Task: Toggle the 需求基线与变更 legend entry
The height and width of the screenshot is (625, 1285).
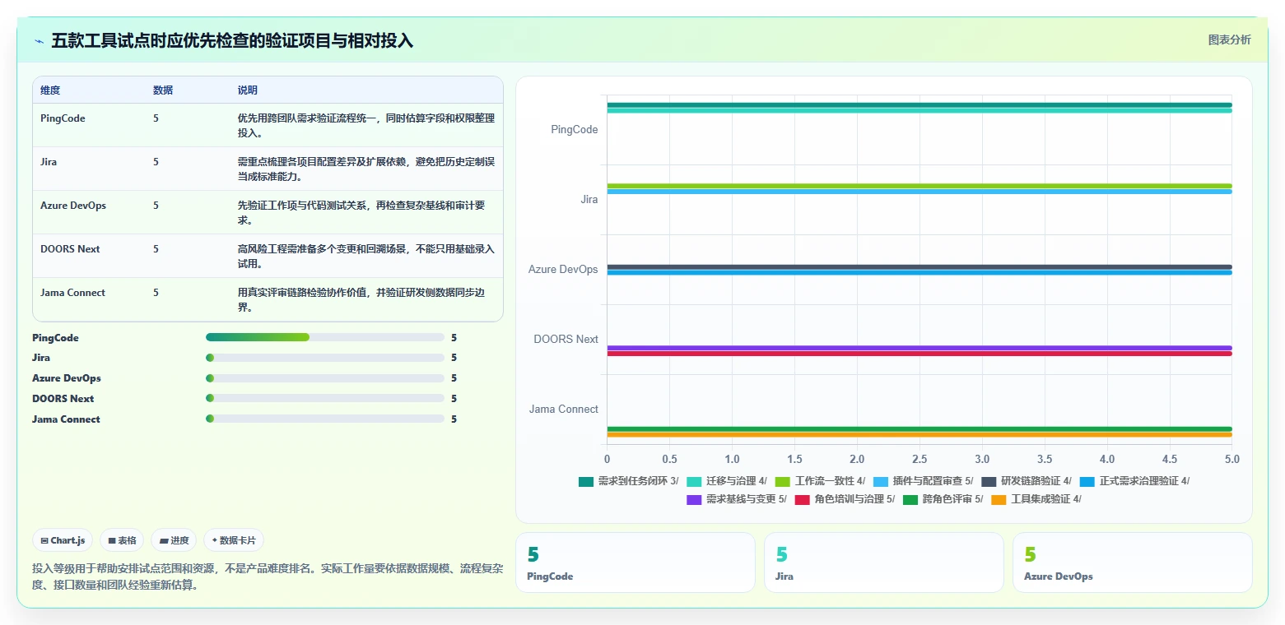Action: click(x=737, y=499)
